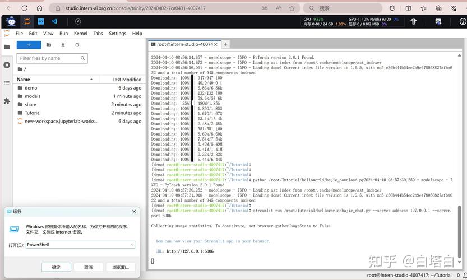Open read aloud icon in address bar
This screenshot has height=280, width=467.
coord(278,8)
